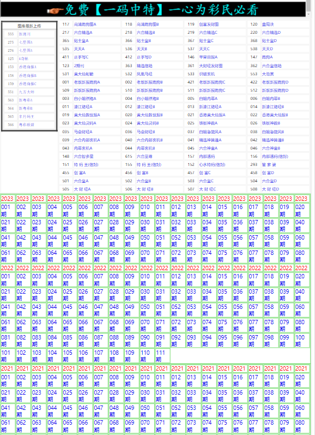Screen dimensions: 315x435
Task: Open issue 111期 in the 2022 section
Action: click(162, 356)
